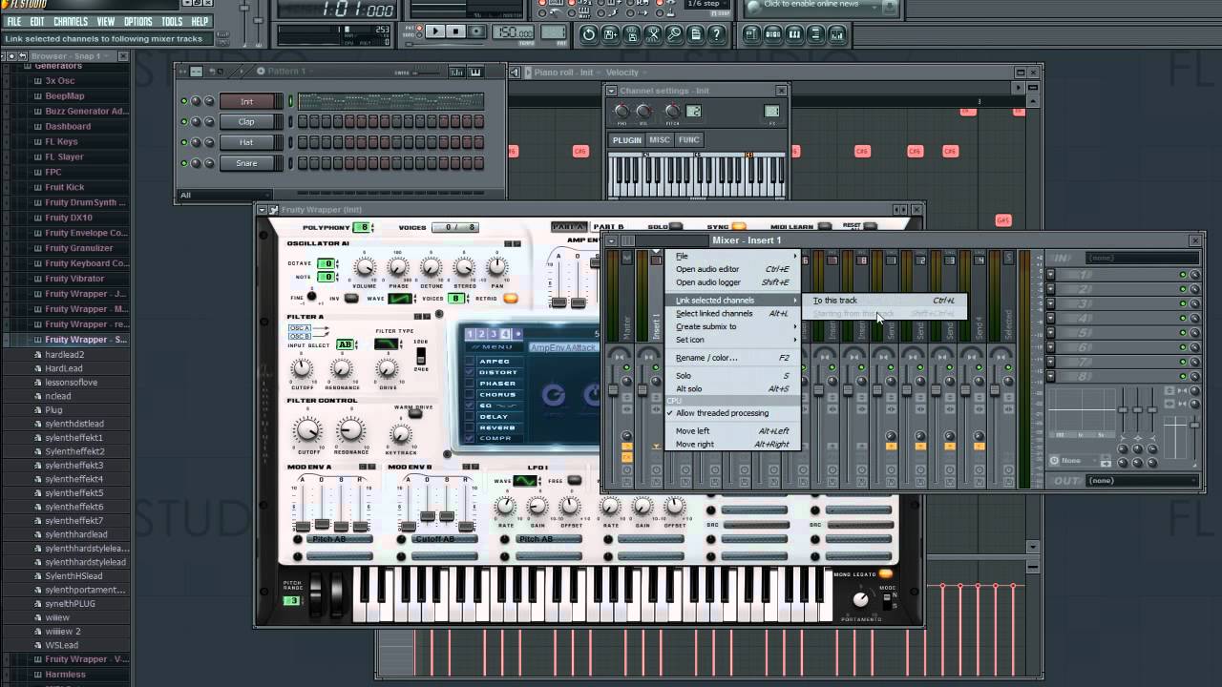Screen dimensions: 1222x687
Task: Select the '3x Osc' generator in the browser
Action: tap(60, 81)
